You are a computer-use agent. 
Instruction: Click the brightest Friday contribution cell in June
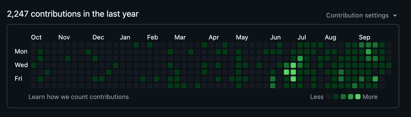[x=293, y=79]
